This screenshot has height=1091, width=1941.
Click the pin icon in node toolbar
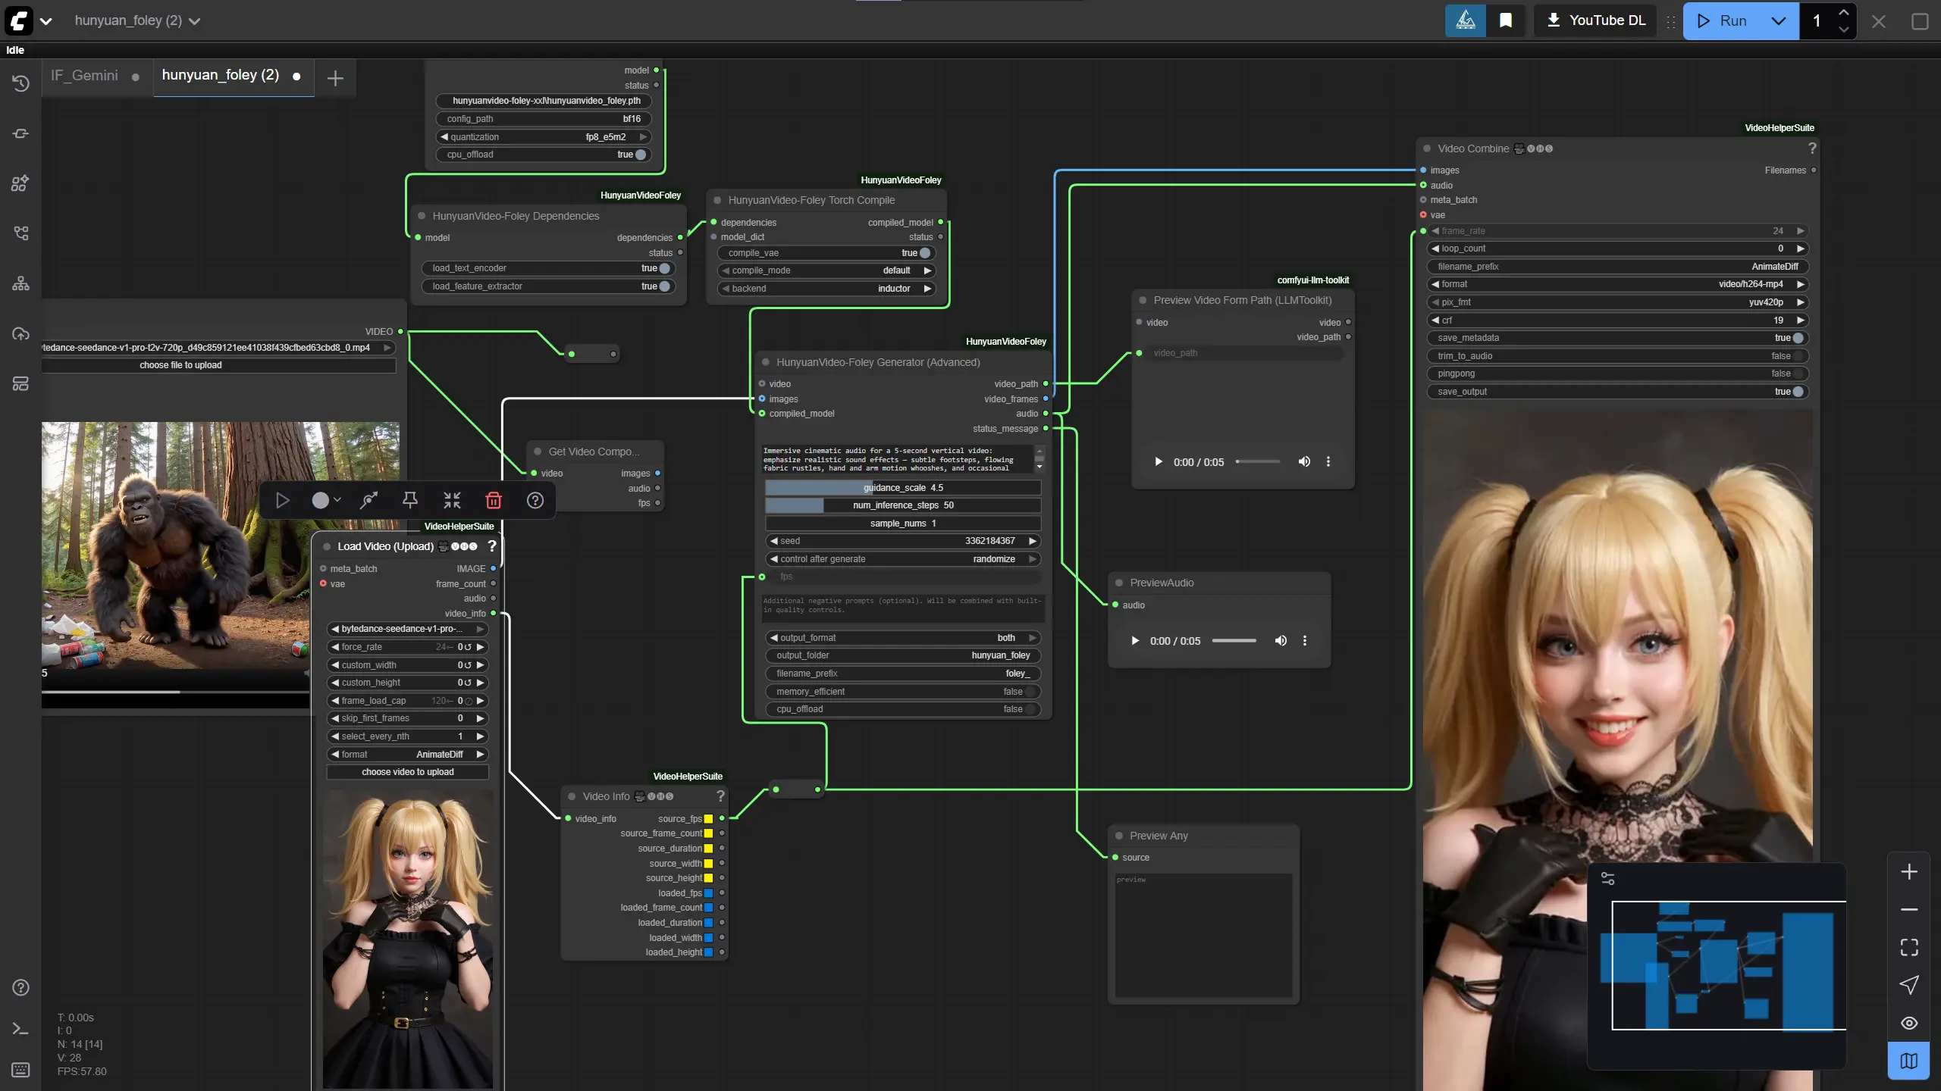(410, 500)
